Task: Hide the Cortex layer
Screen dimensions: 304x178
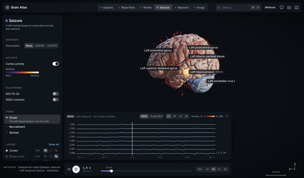Action: 56,151
